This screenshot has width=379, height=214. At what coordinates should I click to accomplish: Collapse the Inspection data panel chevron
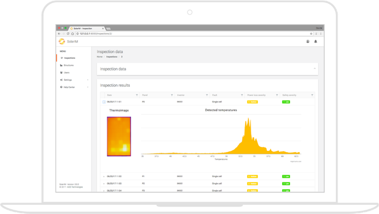point(315,69)
